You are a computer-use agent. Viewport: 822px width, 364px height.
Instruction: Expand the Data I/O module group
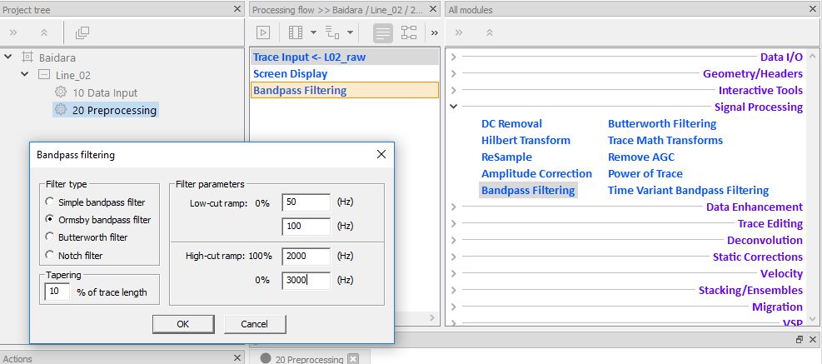(x=453, y=57)
